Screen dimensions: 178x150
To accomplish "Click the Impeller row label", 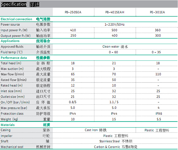I will tap(7, 136).
